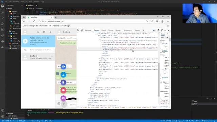Open the Run and Debug activity icon

pyautogui.click(x=3, y=24)
